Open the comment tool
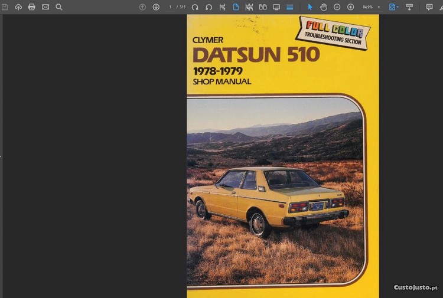 click(x=429, y=7)
